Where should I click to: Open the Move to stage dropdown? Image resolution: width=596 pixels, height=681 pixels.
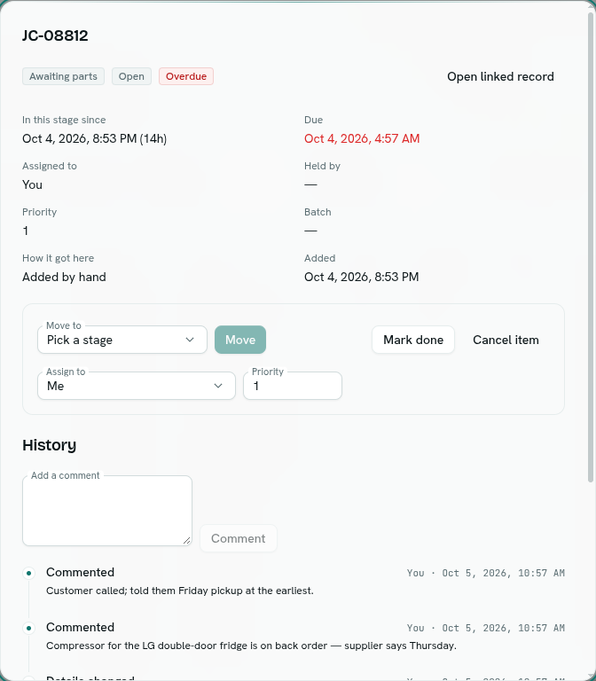(x=122, y=340)
